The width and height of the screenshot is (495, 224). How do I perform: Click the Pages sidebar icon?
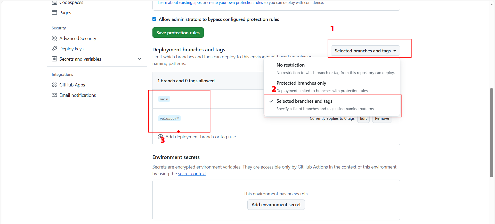click(x=54, y=12)
